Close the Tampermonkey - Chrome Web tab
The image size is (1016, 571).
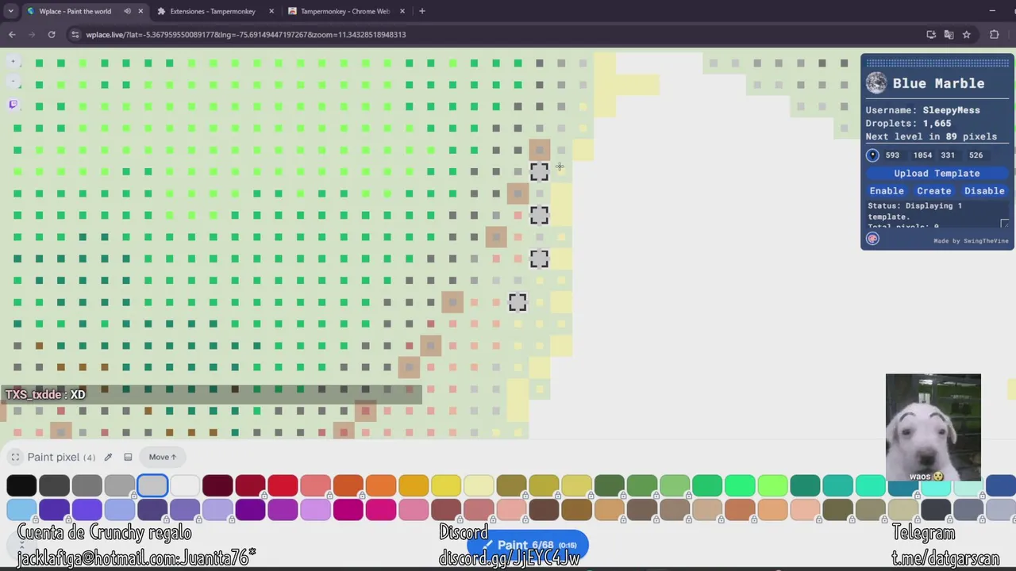[402, 11]
